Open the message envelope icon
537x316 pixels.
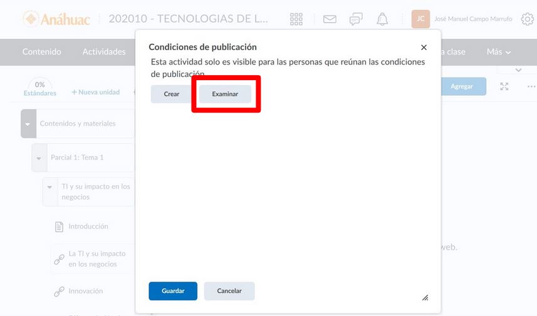pos(330,19)
